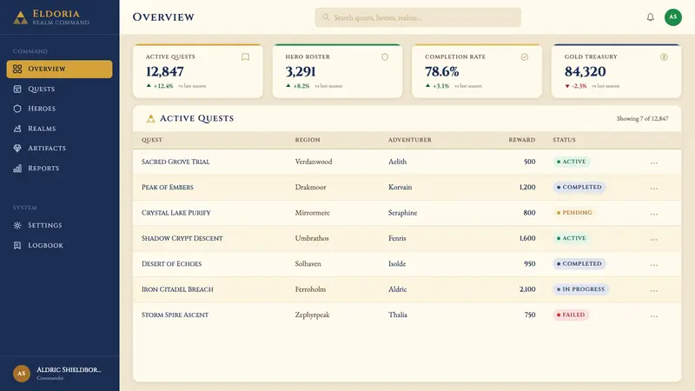Open actions menu for Storm Spire Ascent
695x391 pixels.
654,316
